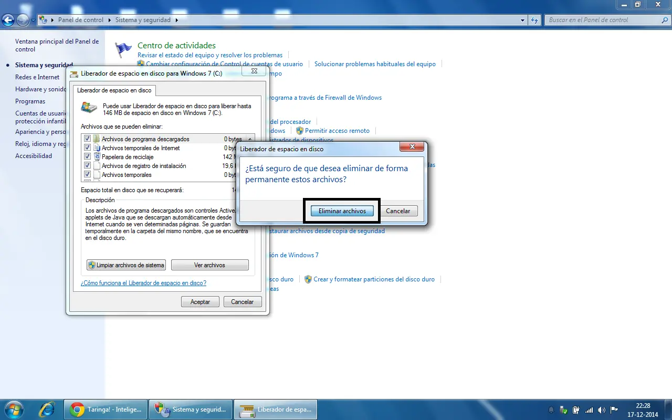Click the downloaded program files folder icon
Image resolution: width=672 pixels, height=420 pixels.
tap(97, 139)
